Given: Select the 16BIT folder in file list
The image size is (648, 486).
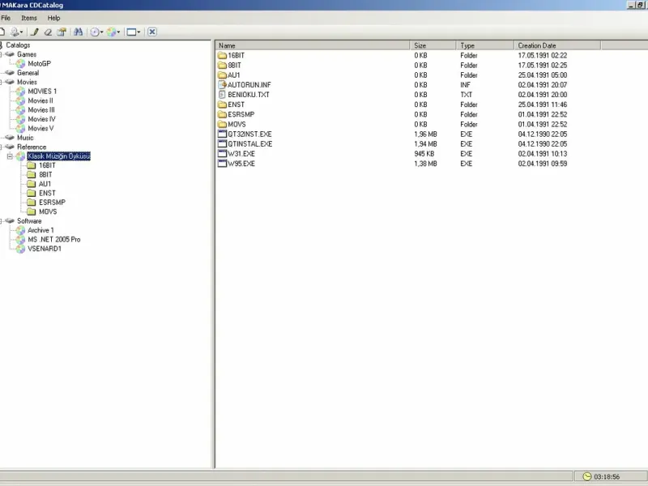Looking at the screenshot, I should click(x=236, y=55).
